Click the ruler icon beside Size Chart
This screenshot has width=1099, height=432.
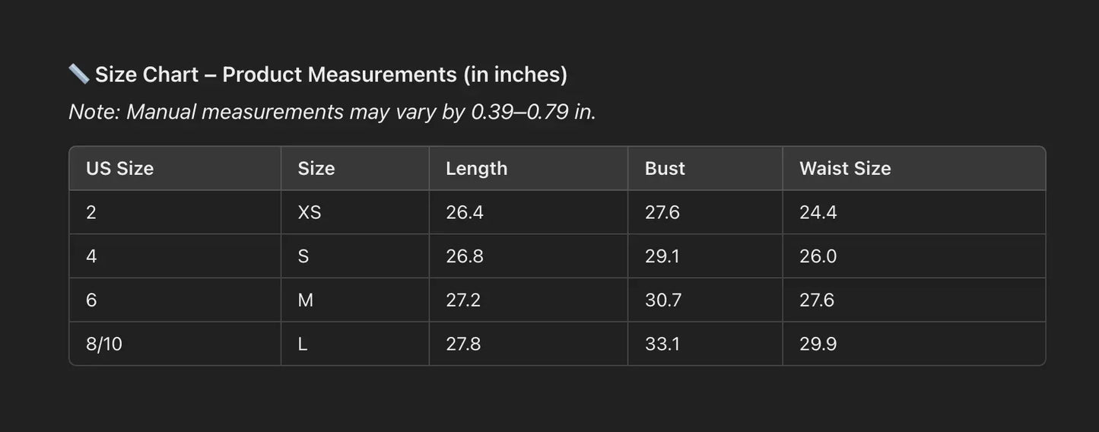coord(78,74)
